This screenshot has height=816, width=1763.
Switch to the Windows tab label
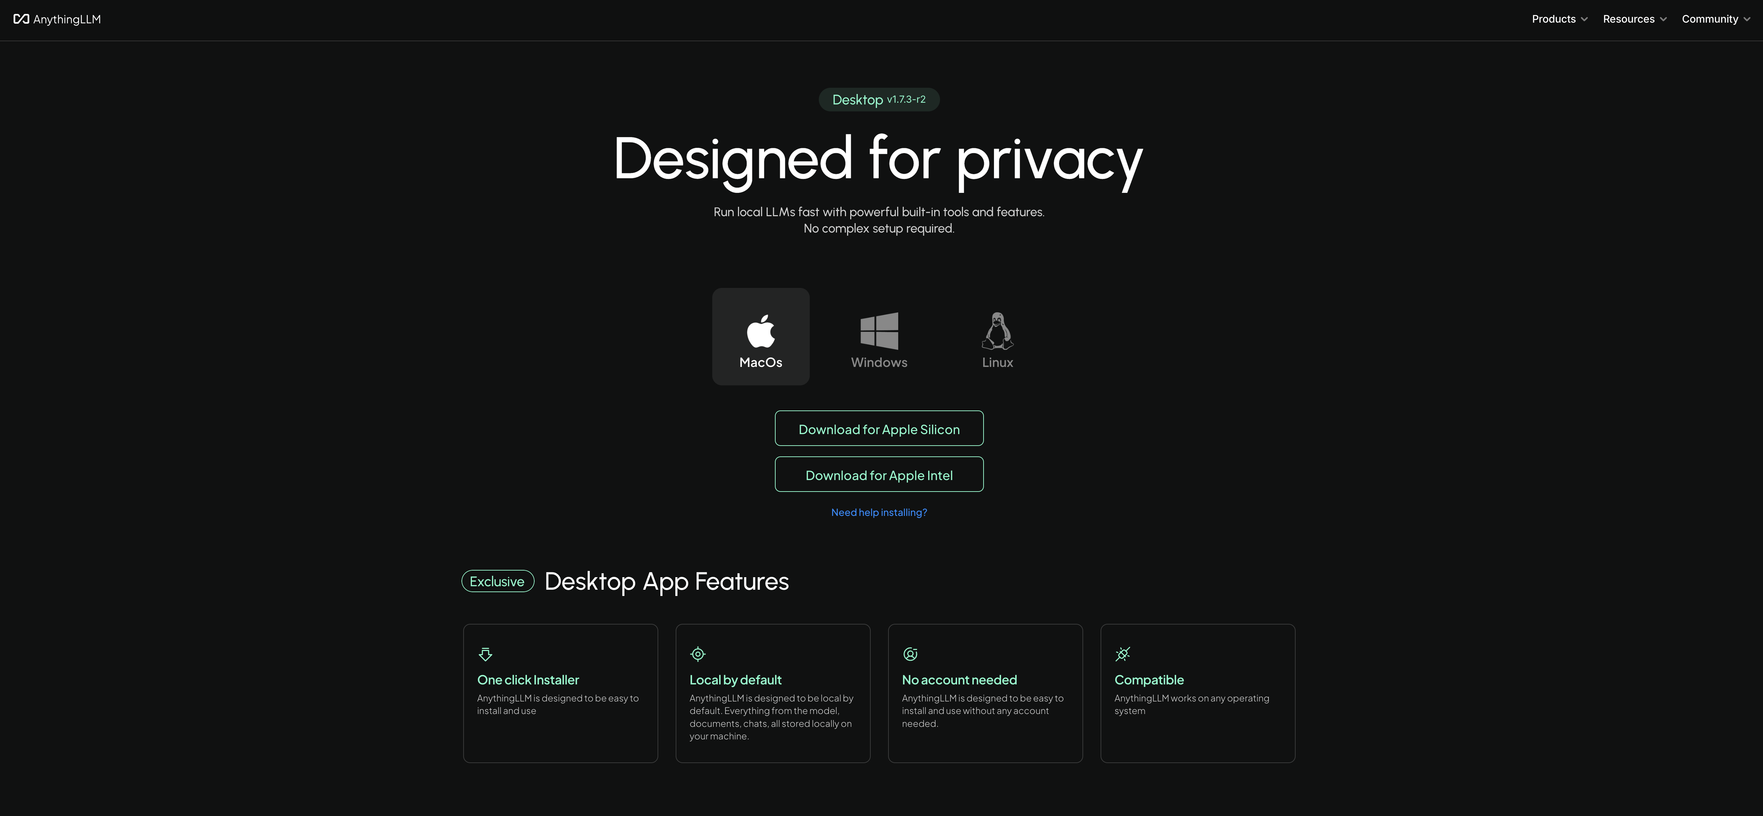(879, 362)
